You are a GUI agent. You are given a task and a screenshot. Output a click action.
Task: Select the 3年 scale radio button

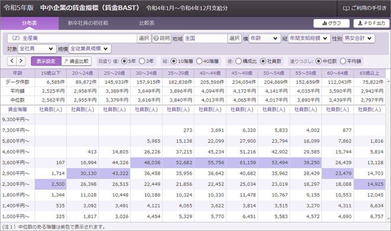tap(142, 61)
